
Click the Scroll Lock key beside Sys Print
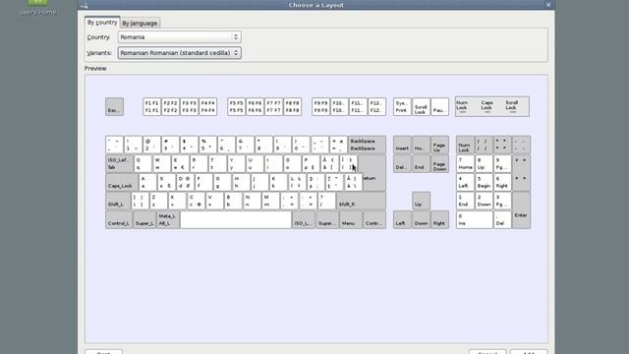[421, 107]
